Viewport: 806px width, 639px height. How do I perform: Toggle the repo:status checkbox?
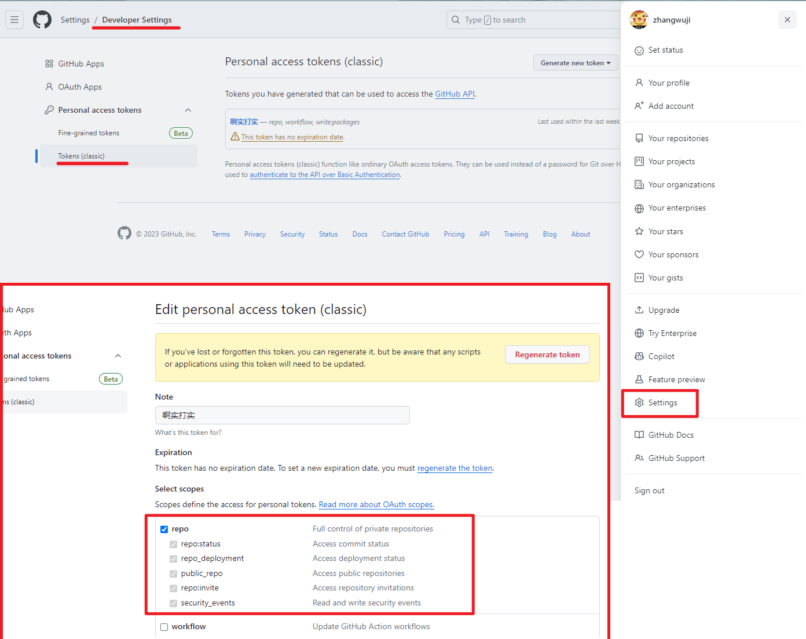pos(174,544)
